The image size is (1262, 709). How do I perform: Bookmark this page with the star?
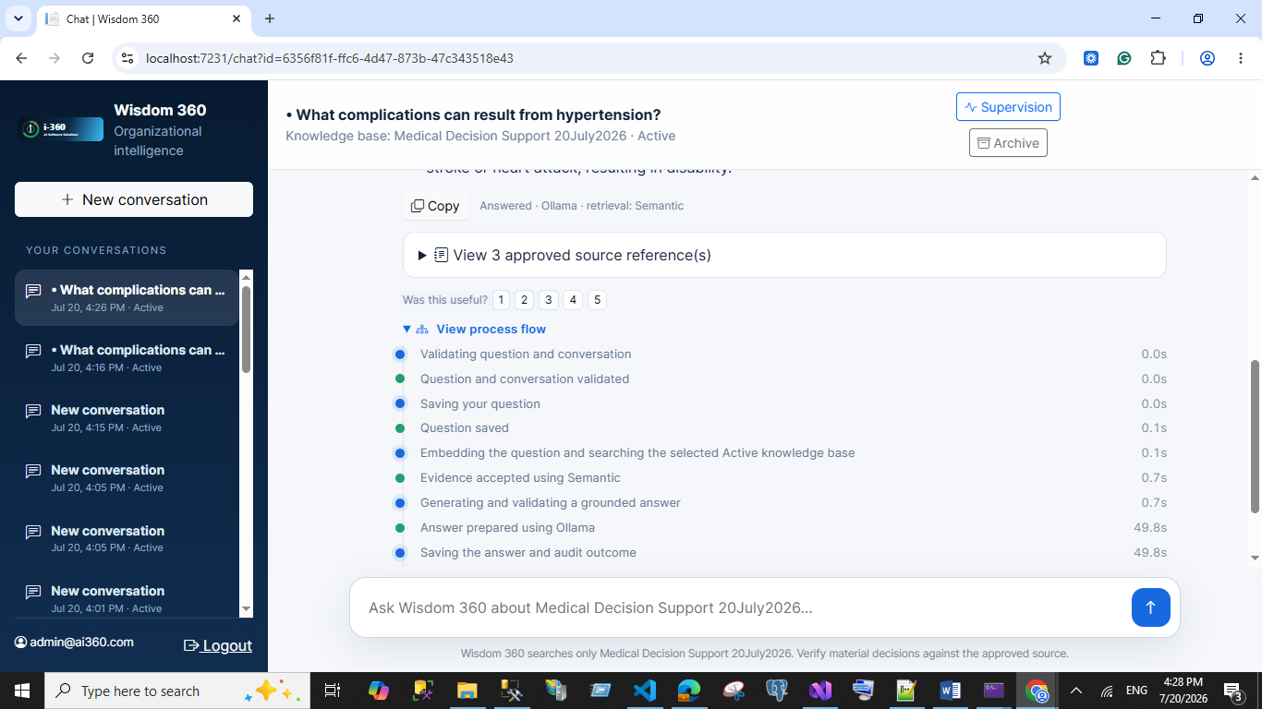click(x=1045, y=58)
